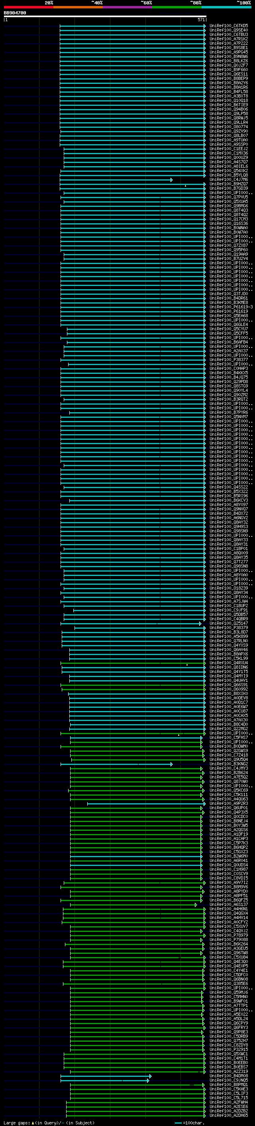Screen dimensions: 255x1126
Task: Select the UniRef100_Q9LP58 label
Action: [229, 114]
